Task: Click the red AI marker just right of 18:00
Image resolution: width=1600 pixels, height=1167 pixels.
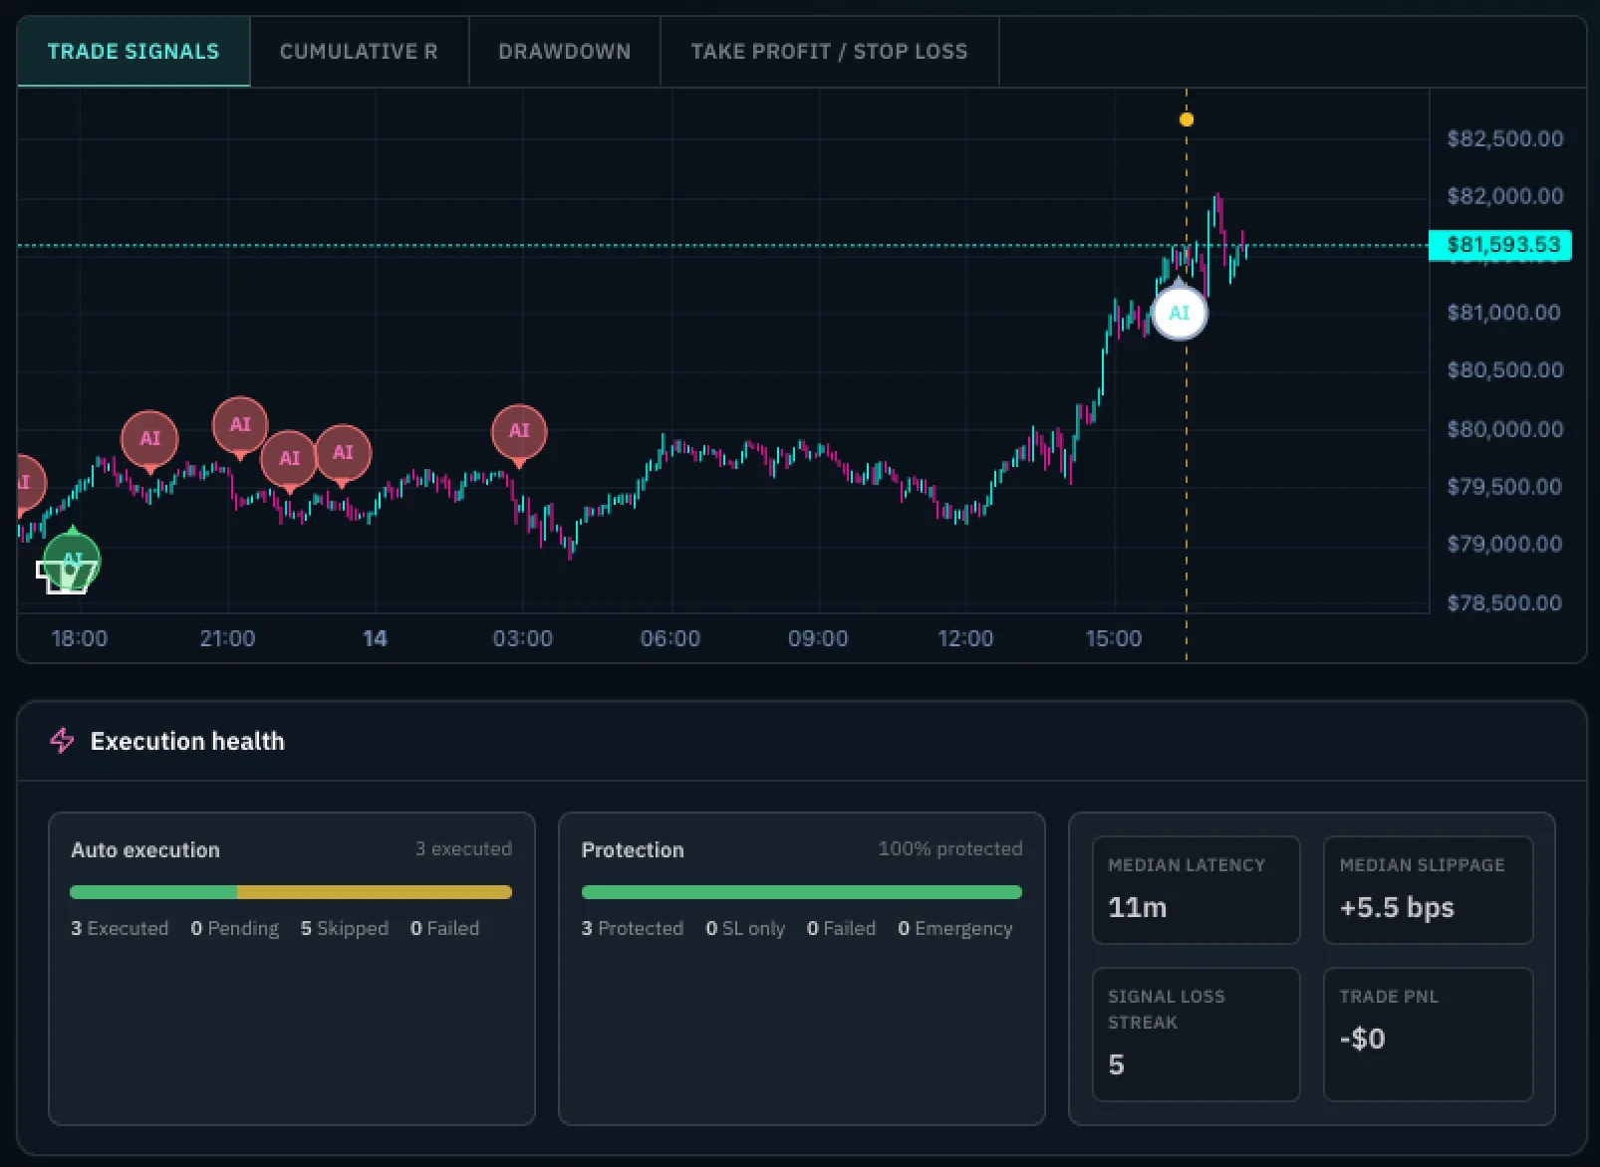Action: point(149,438)
